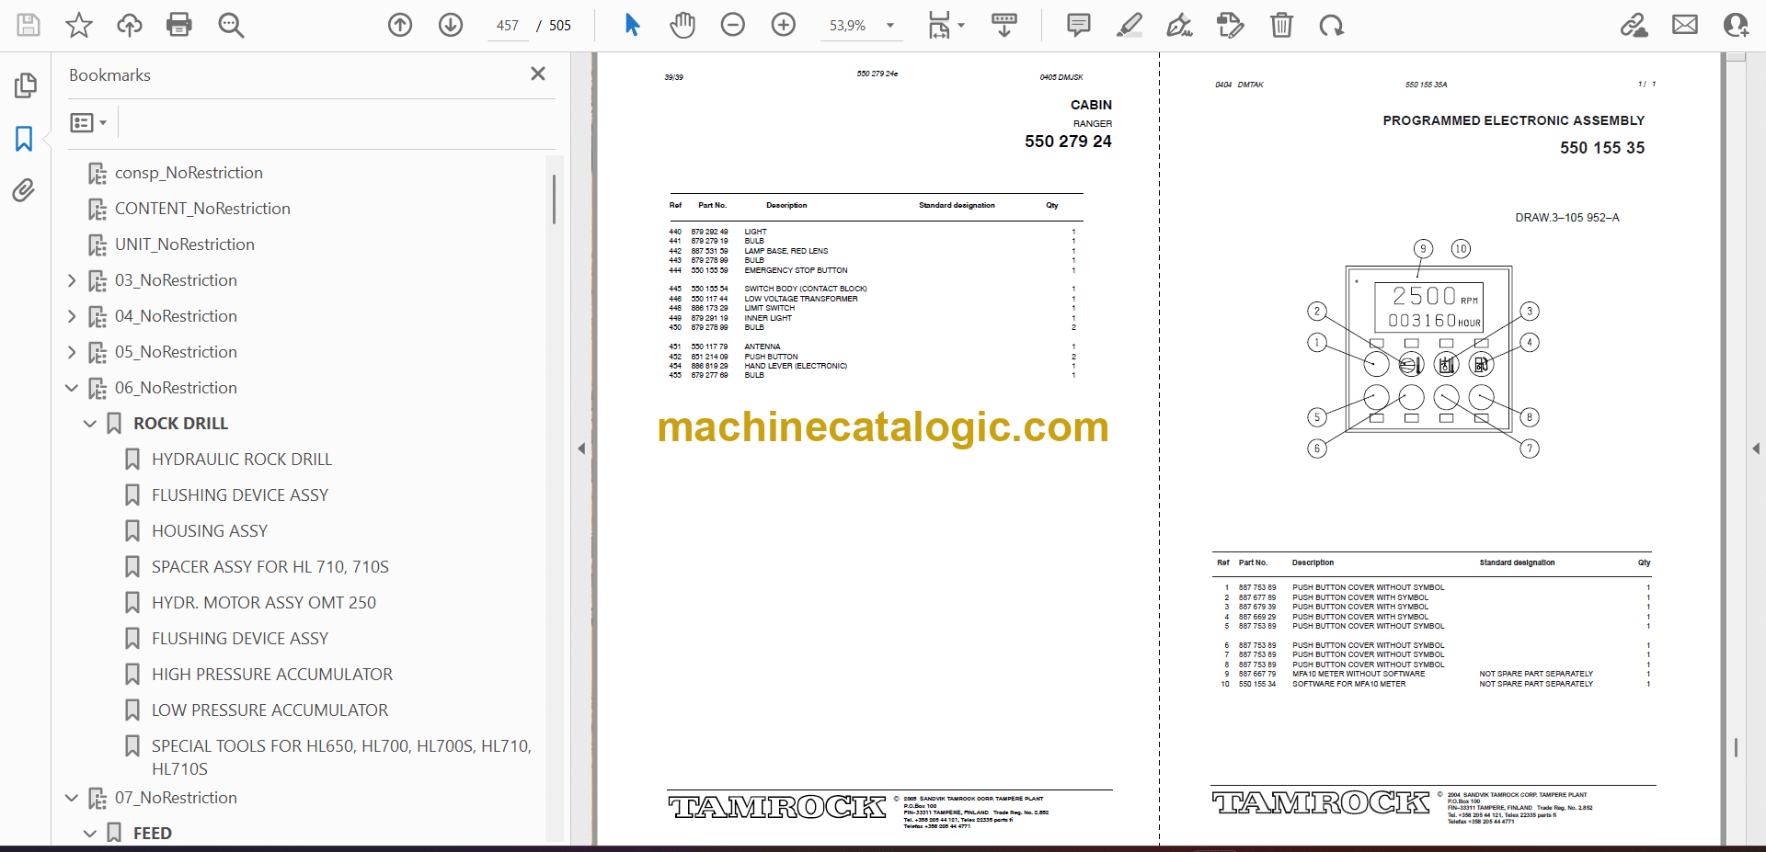Select the 04_NoRestriction bookmark label
Image resolution: width=1766 pixels, height=852 pixels.
pyautogui.click(x=176, y=316)
